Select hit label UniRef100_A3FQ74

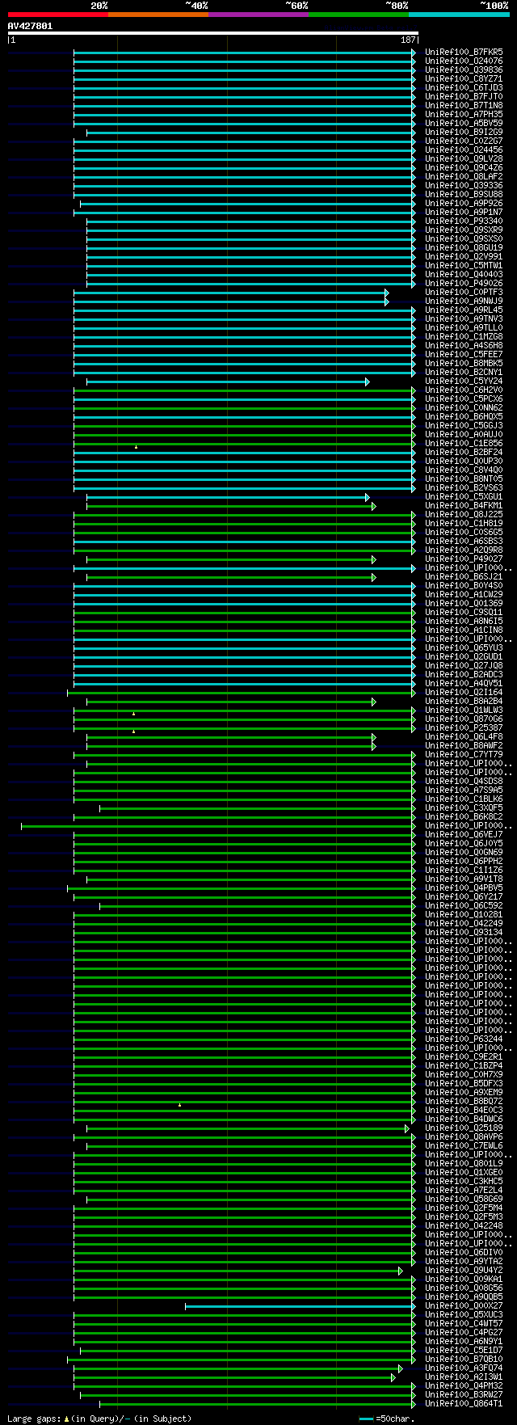[x=464, y=1368]
